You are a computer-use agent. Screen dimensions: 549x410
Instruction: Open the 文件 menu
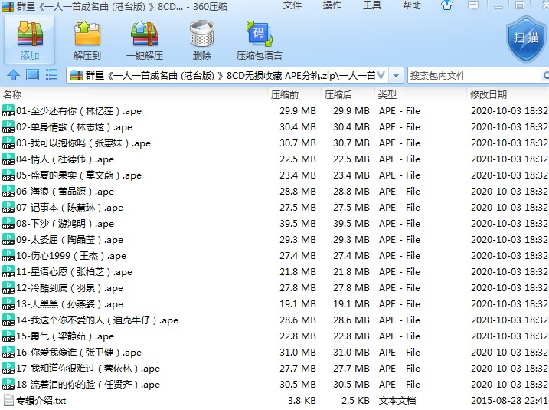(x=292, y=5)
